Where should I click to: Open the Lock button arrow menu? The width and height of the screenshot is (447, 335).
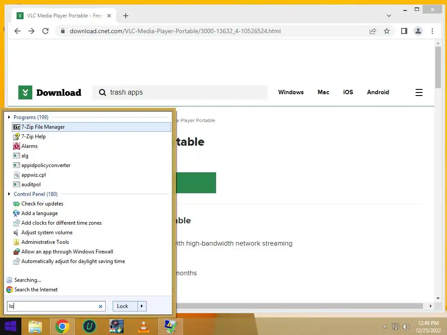click(142, 306)
